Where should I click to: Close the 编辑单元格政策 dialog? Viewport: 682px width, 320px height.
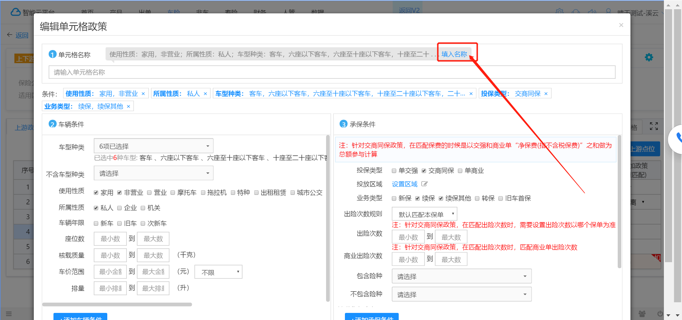[x=621, y=25]
